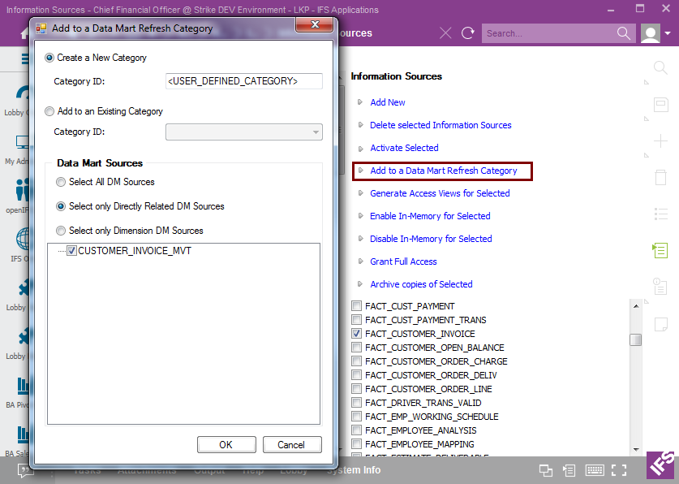Click the source list scrollbar thumb
The width and height of the screenshot is (679, 484).
click(635, 339)
